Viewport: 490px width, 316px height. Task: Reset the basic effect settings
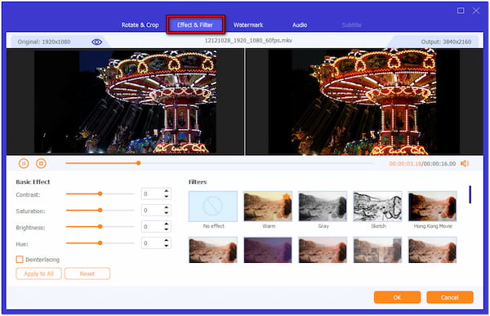click(87, 274)
